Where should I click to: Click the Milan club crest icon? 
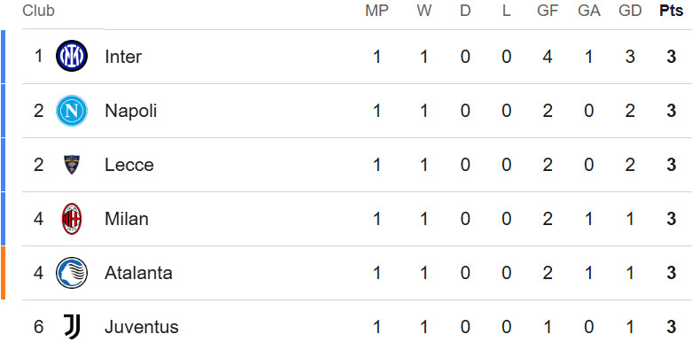pos(72,219)
